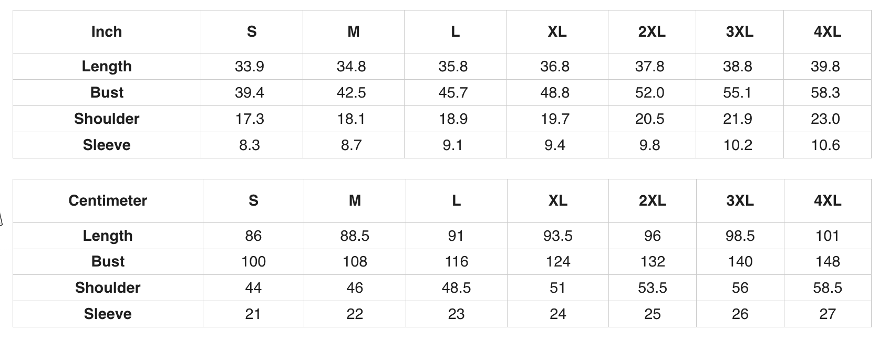Click the 21.9 shoulder value for 3XL
The image size is (889, 341).
738,119
